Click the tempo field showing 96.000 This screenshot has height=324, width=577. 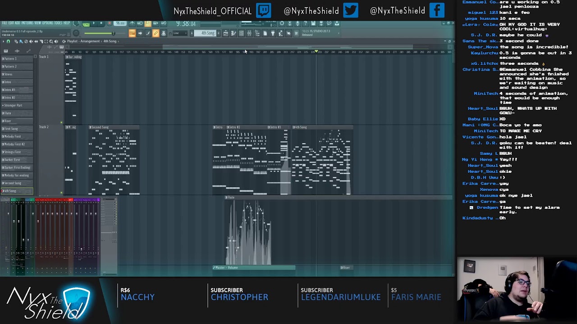click(120, 23)
